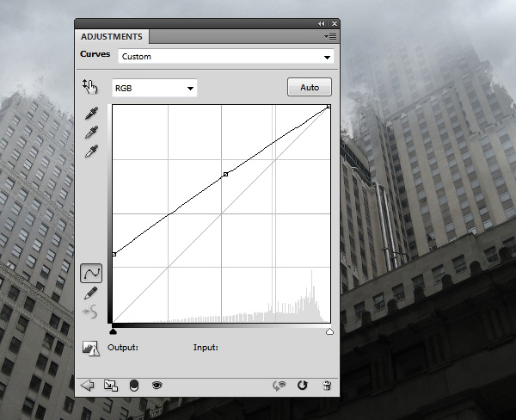Image resolution: width=516 pixels, height=420 pixels.
Task: Click the black point input slider
Action: 114,330
